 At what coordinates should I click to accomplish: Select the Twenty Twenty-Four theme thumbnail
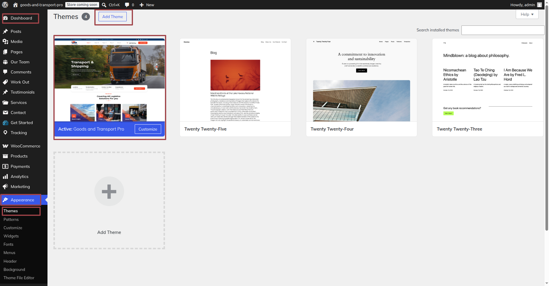pyautogui.click(x=361, y=80)
